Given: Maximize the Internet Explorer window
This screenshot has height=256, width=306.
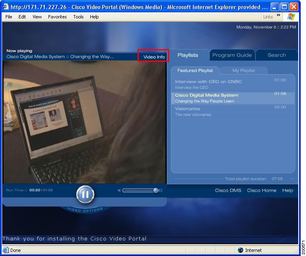Looking at the screenshot, I should click(x=284, y=7).
